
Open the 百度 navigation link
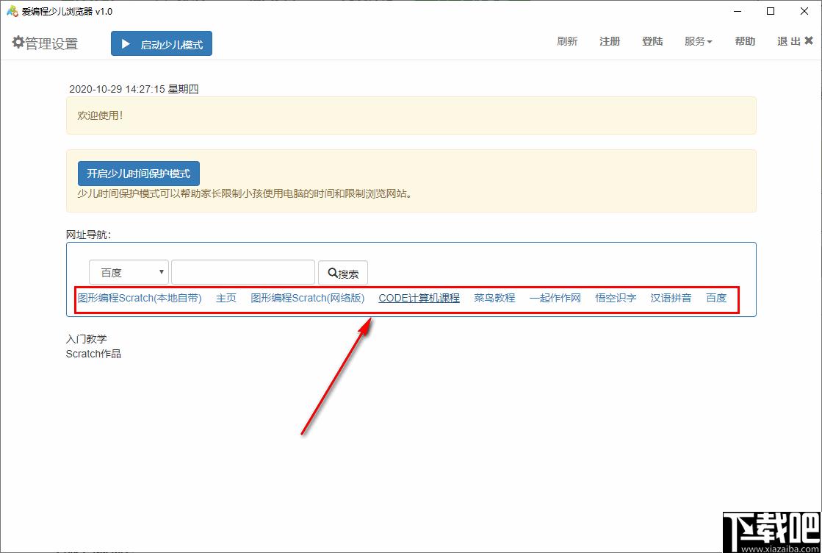pos(716,298)
